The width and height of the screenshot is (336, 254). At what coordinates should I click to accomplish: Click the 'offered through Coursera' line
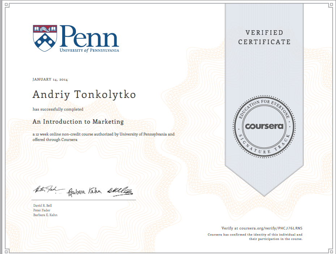pos(55,139)
